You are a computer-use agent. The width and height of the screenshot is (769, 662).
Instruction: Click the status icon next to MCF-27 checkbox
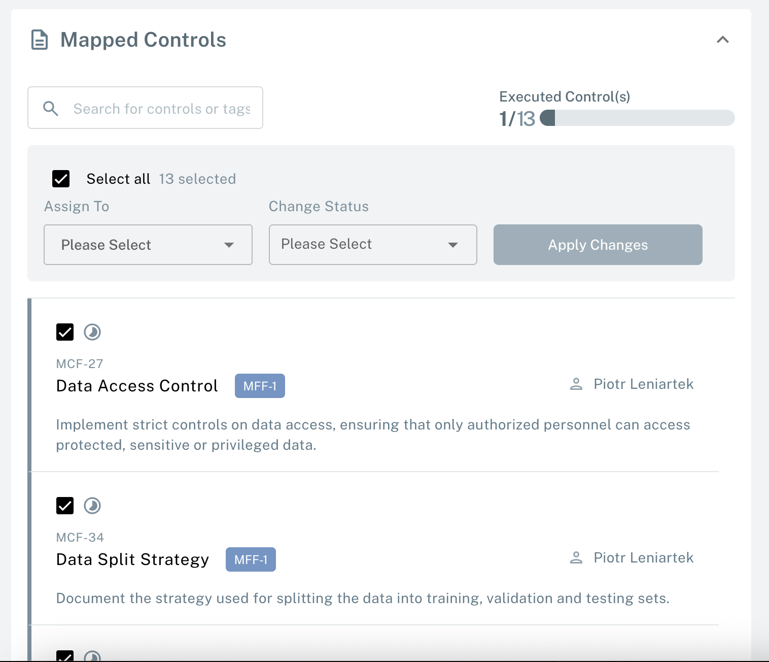coord(92,332)
